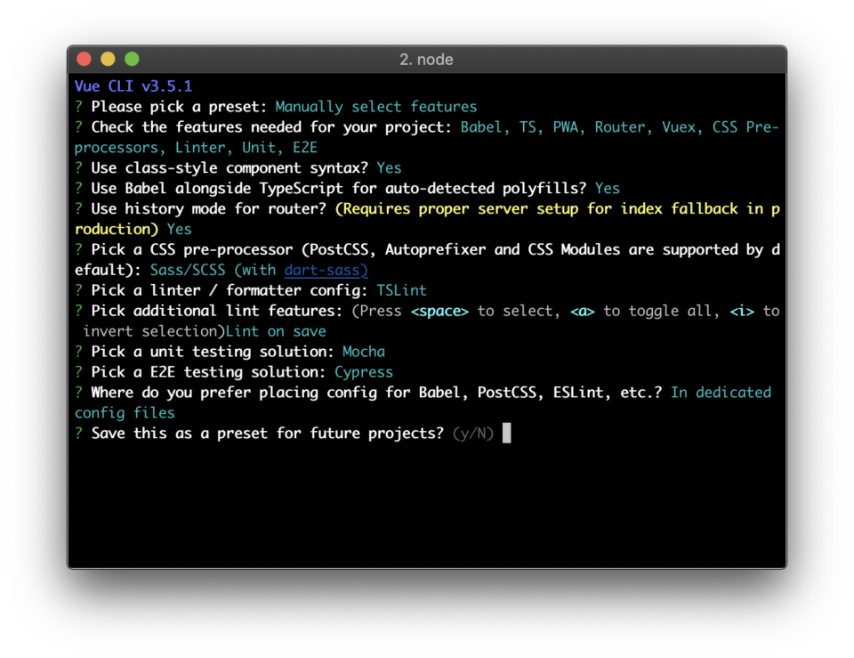Click the (y/N) prompt hint

point(472,434)
